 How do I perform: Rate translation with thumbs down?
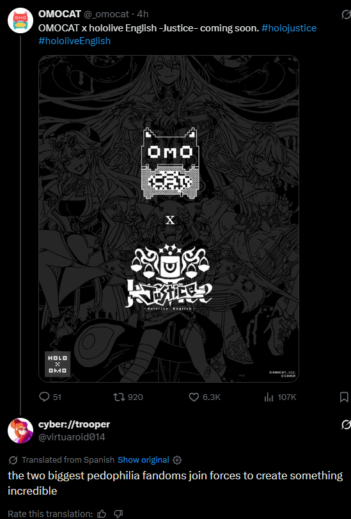pyautogui.click(x=118, y=513)
